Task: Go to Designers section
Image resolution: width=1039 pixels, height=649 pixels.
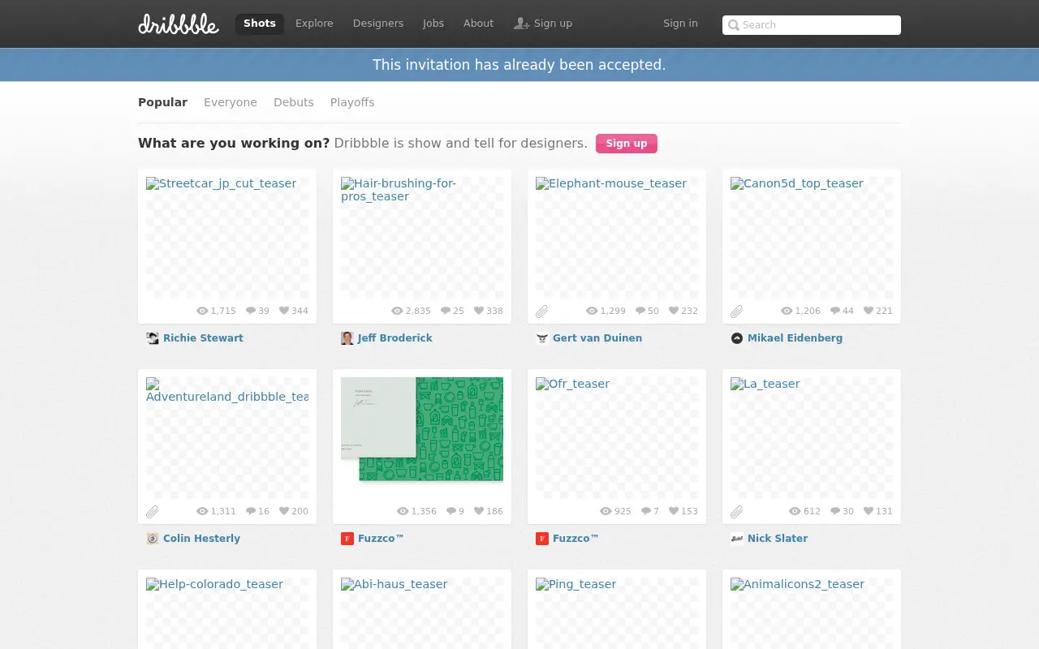Action: 378,24
